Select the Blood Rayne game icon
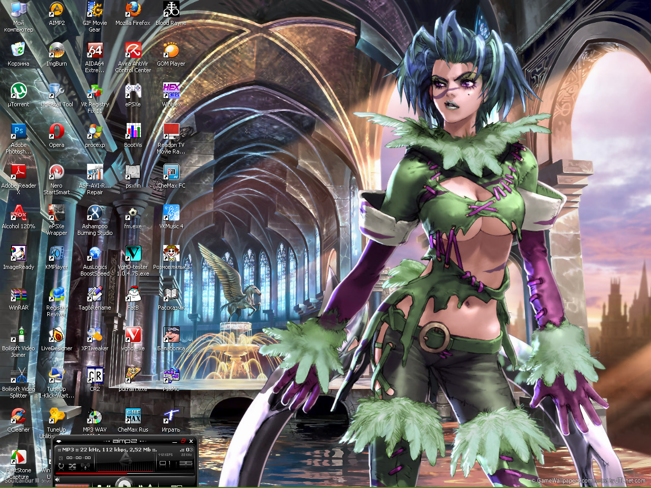Image resolution: width=651 pixels, height=488 pixels. 171,10
